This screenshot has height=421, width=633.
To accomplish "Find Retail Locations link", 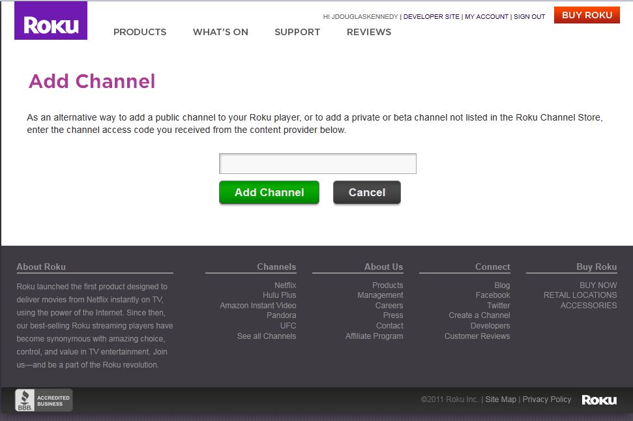I will (580, 295).
